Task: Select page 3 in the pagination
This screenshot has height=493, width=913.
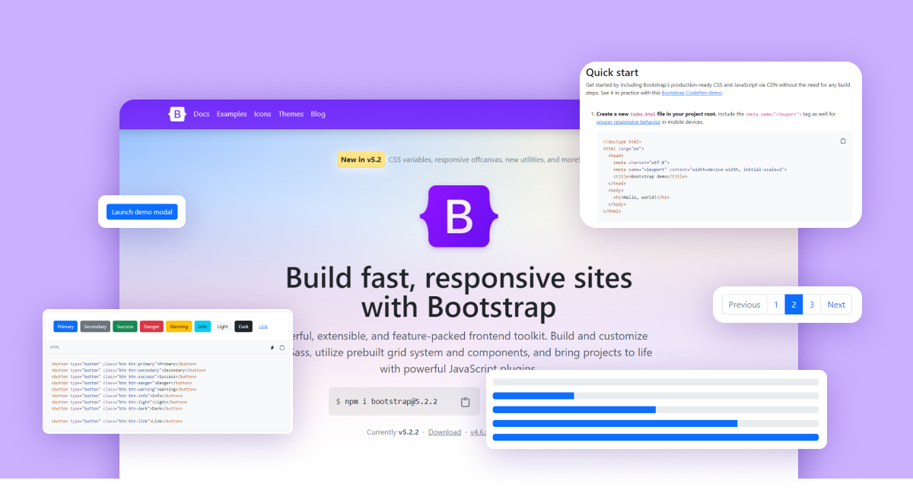Action: (x=811, y=304)
